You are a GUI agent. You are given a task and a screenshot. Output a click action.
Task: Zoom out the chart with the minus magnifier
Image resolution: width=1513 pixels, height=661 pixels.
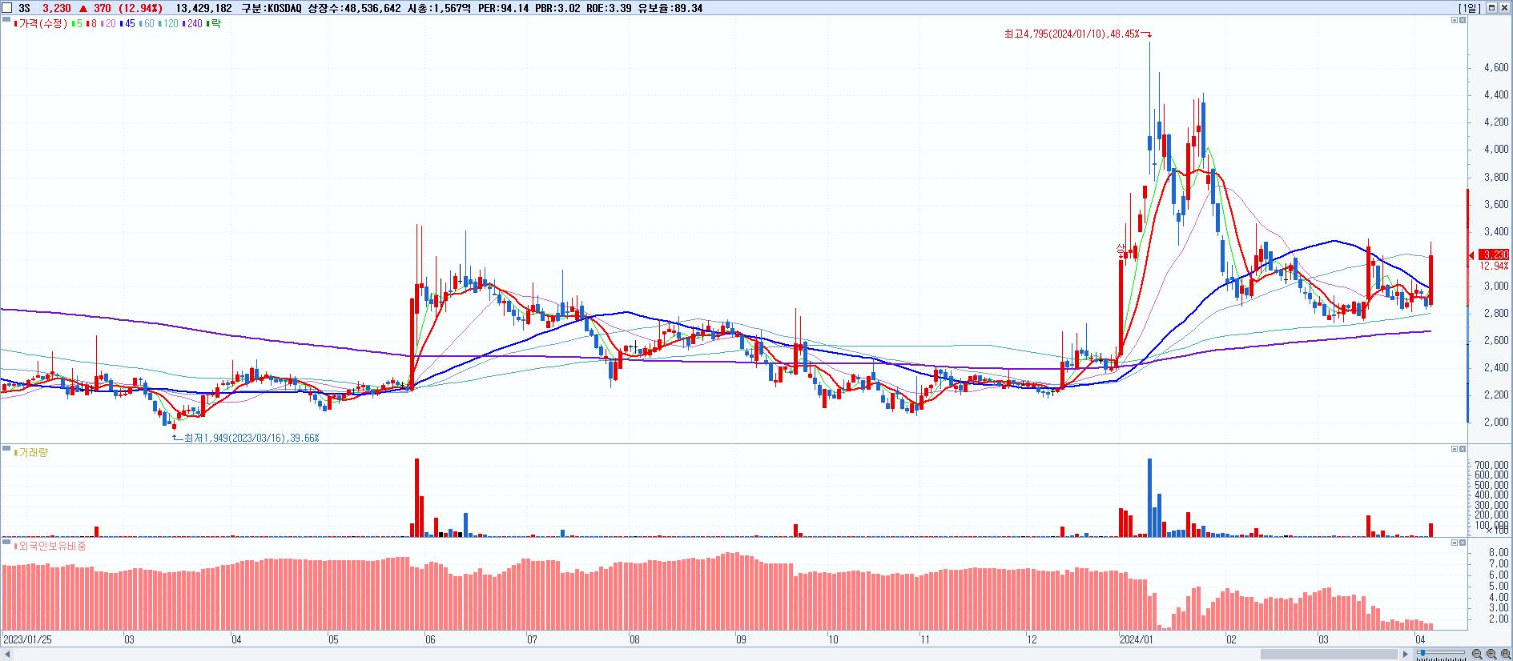1477,654
